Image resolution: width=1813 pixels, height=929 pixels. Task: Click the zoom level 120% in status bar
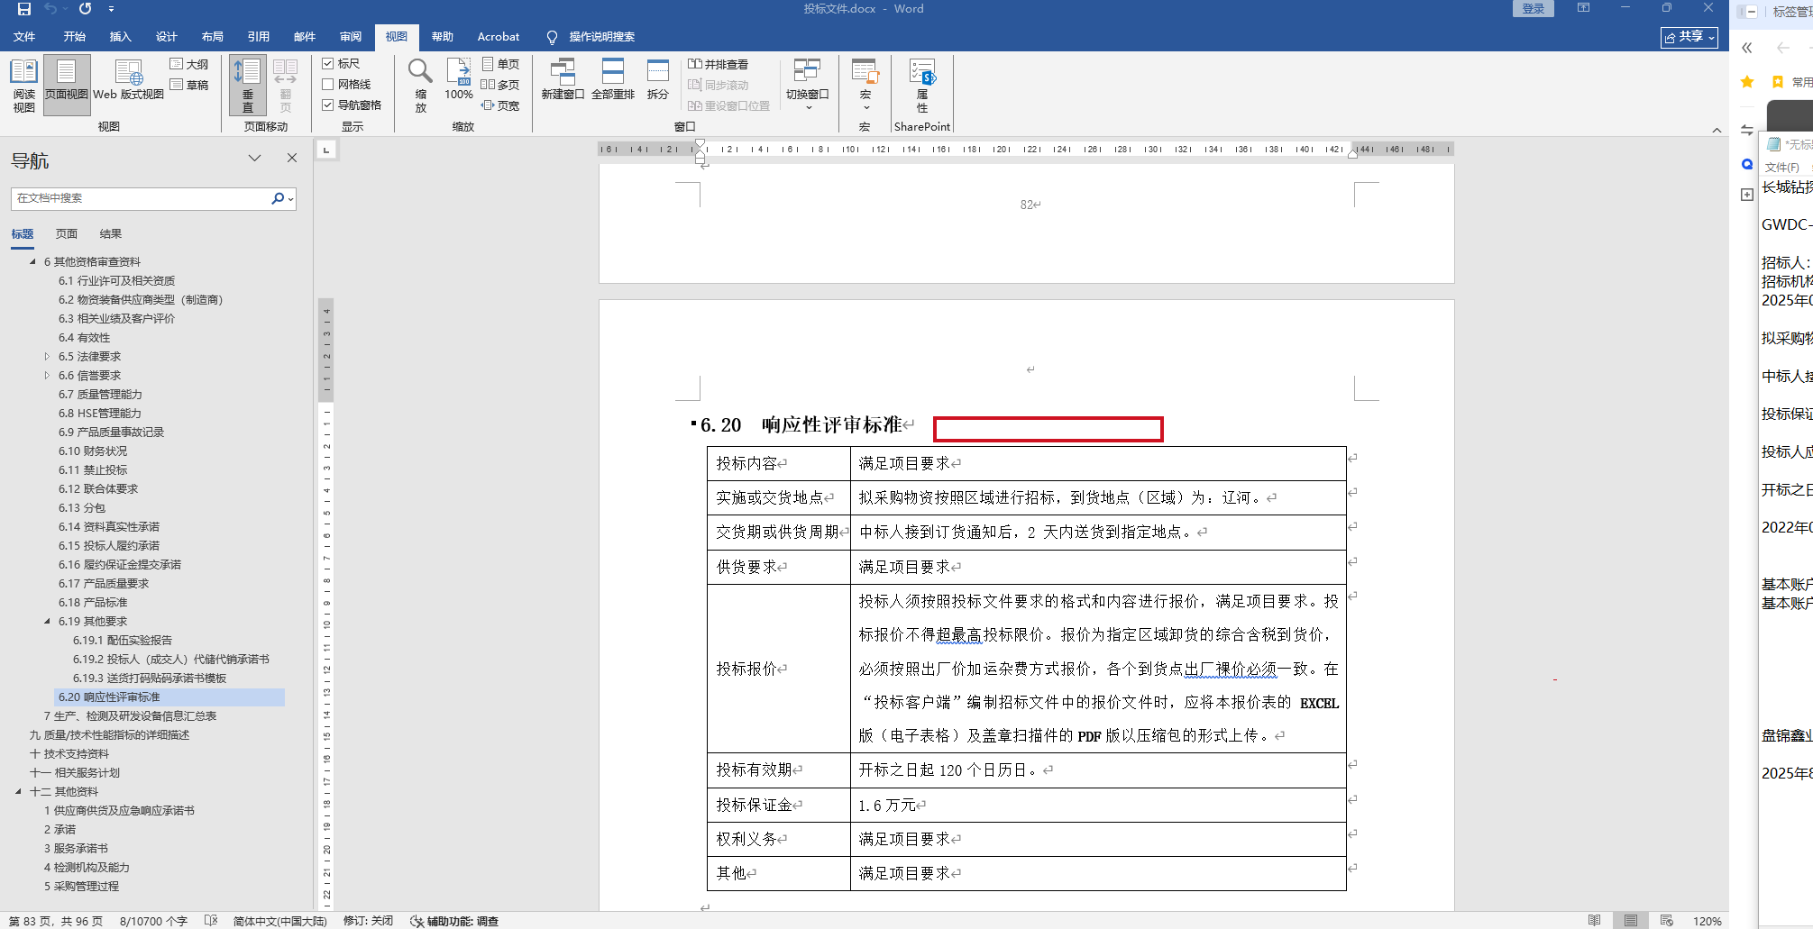[1707, 921]
